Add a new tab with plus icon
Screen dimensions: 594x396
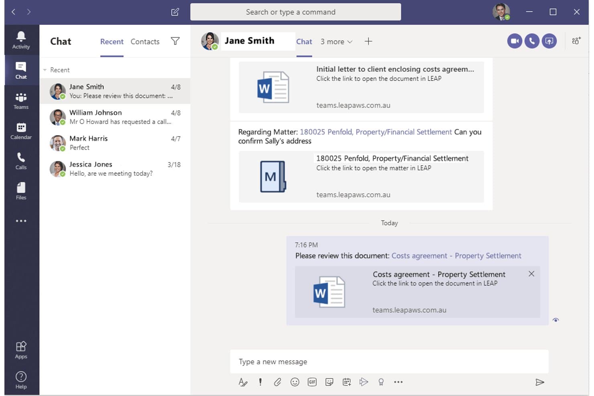click(368, 41)
